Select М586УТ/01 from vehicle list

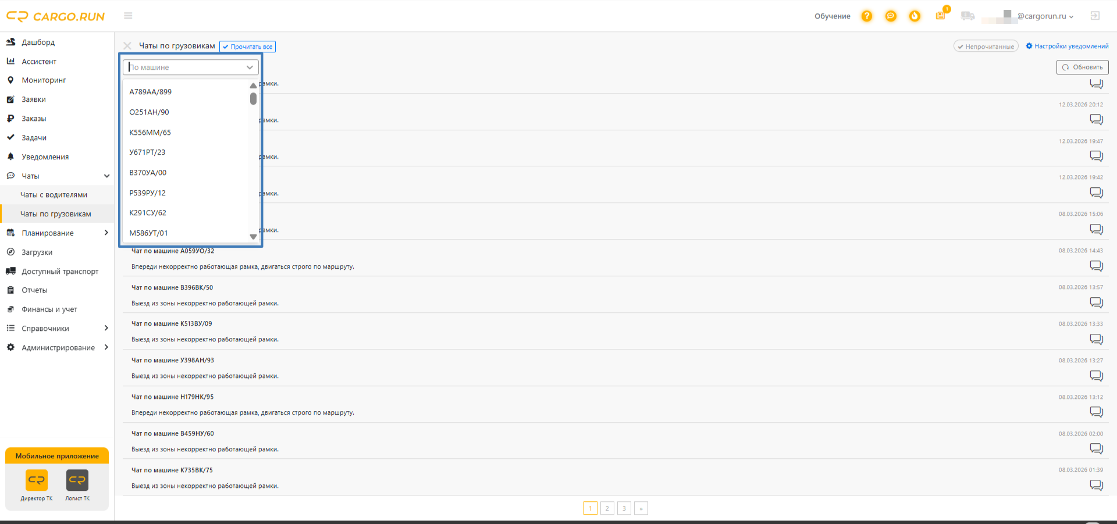point(186,233)
